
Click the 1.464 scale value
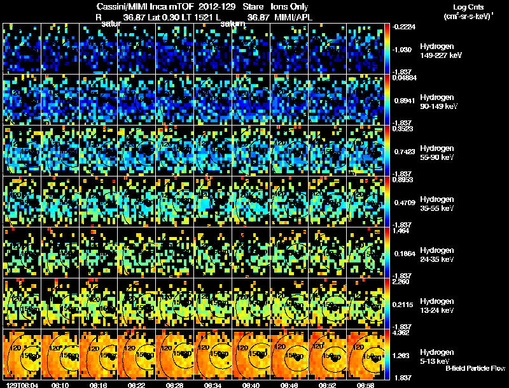point(401,231)
